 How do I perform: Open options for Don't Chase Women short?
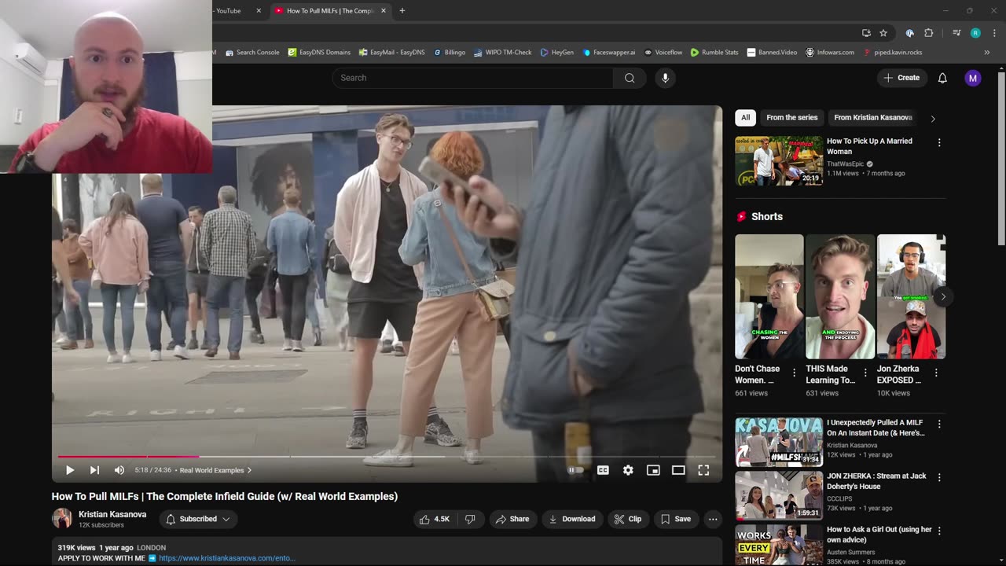(794, 373)
